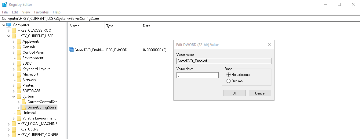
Task: Click the GameConfigStore folder icon
Action: 24,107
